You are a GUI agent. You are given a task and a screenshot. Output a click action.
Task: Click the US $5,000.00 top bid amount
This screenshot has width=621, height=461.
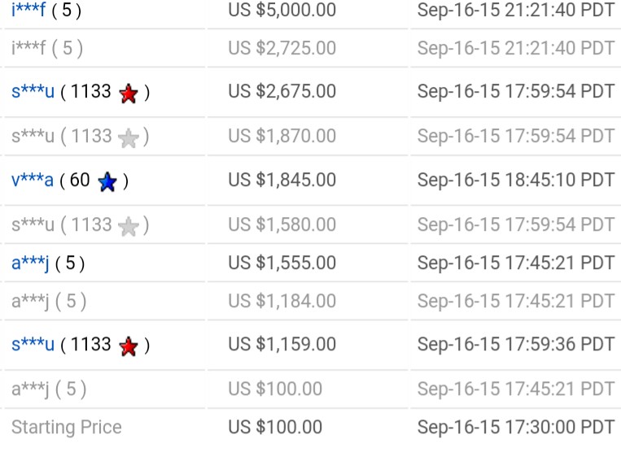click(x=282, y=11)
